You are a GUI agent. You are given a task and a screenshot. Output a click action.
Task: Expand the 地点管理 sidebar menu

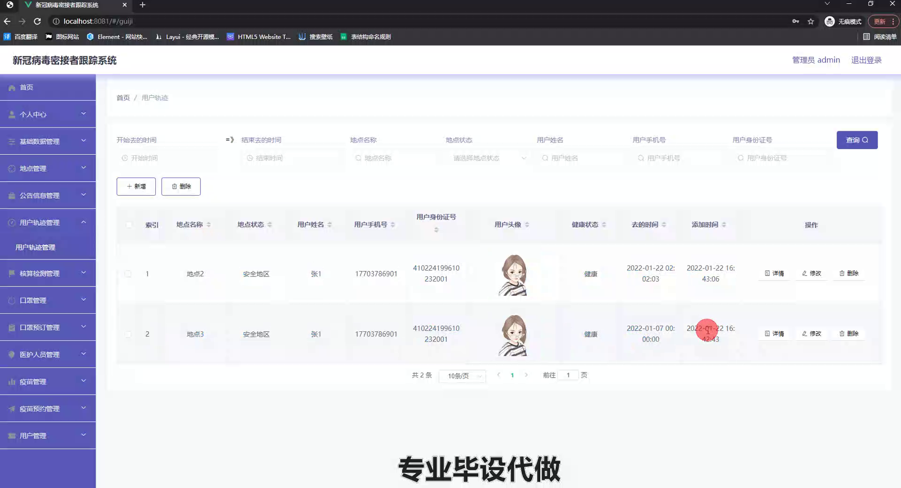click(48, 168)
